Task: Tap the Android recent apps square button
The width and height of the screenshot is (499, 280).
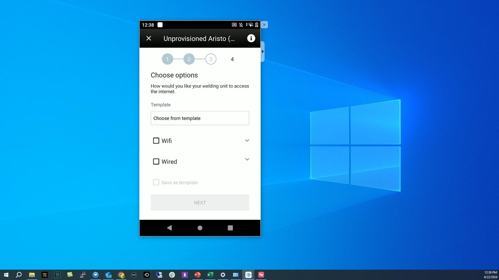Action: tap(230, 228)
